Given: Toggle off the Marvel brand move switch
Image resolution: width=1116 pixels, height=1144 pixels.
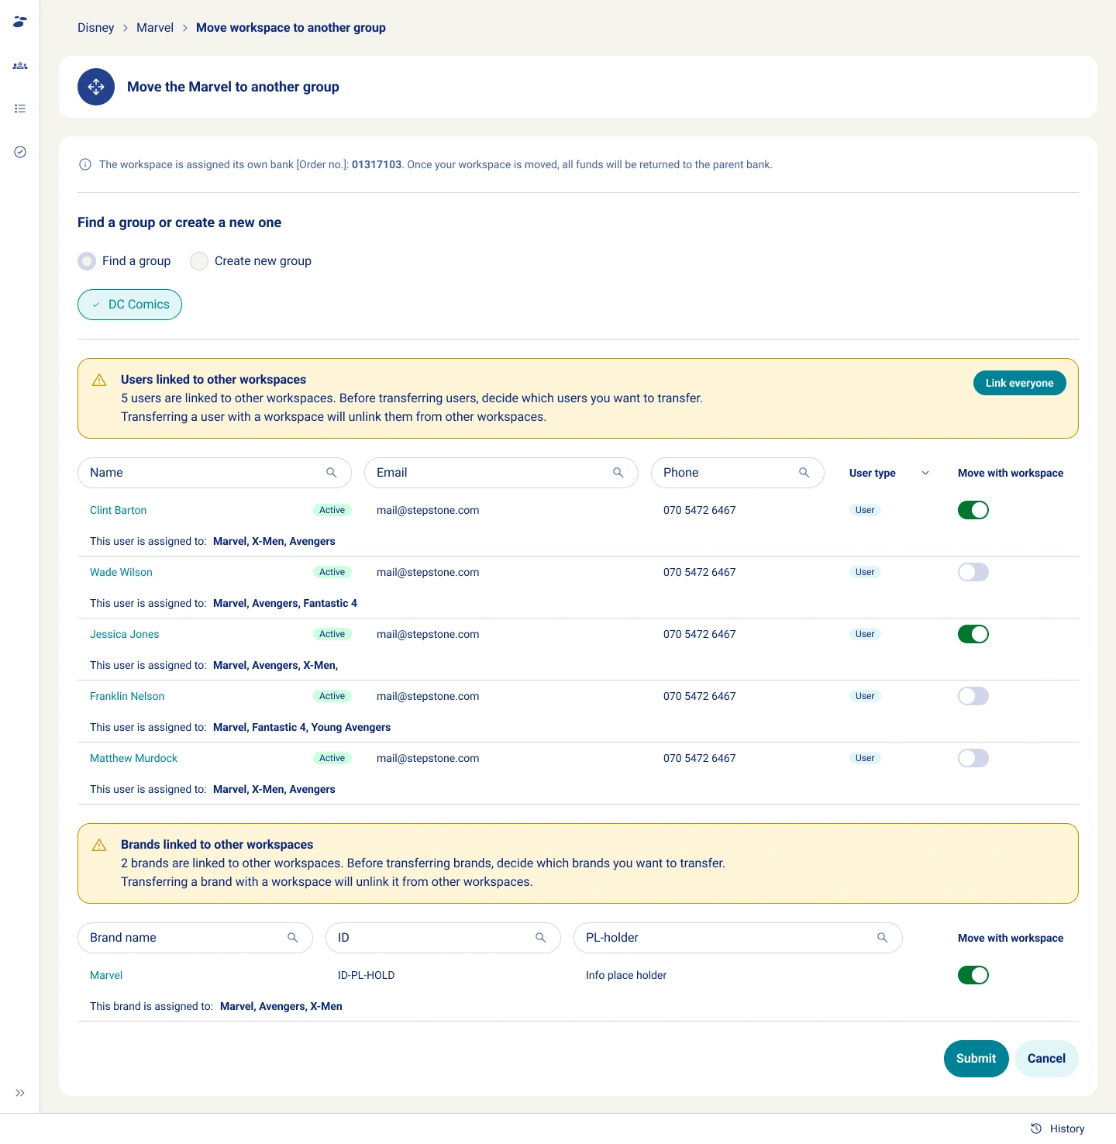Looking at the screenshot, I should 973,975.
